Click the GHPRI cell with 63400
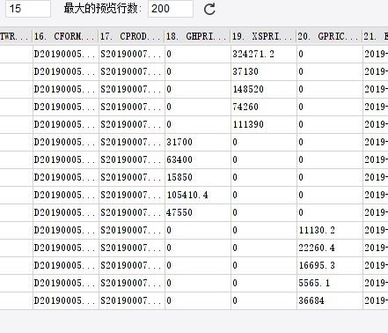The height and width of the screenshot is (333, 388). pyautogui.click(x=198, y=159)
